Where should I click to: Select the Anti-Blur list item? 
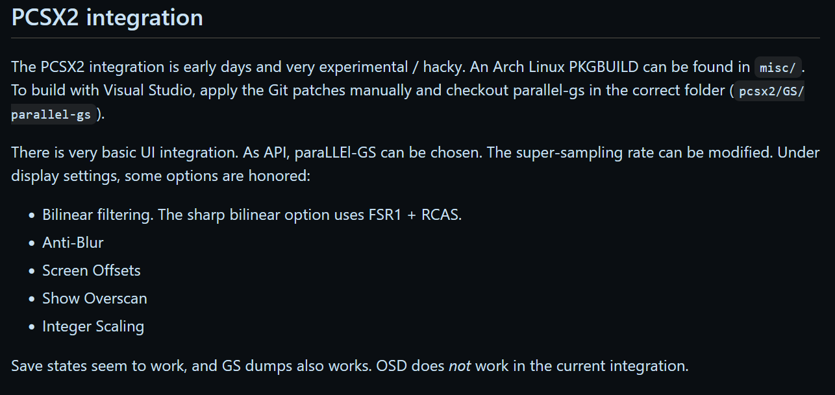pyautogui.click(x=73, y=243)
